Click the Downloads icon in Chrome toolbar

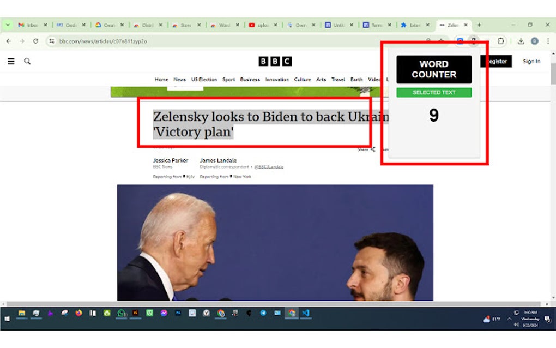521,41
